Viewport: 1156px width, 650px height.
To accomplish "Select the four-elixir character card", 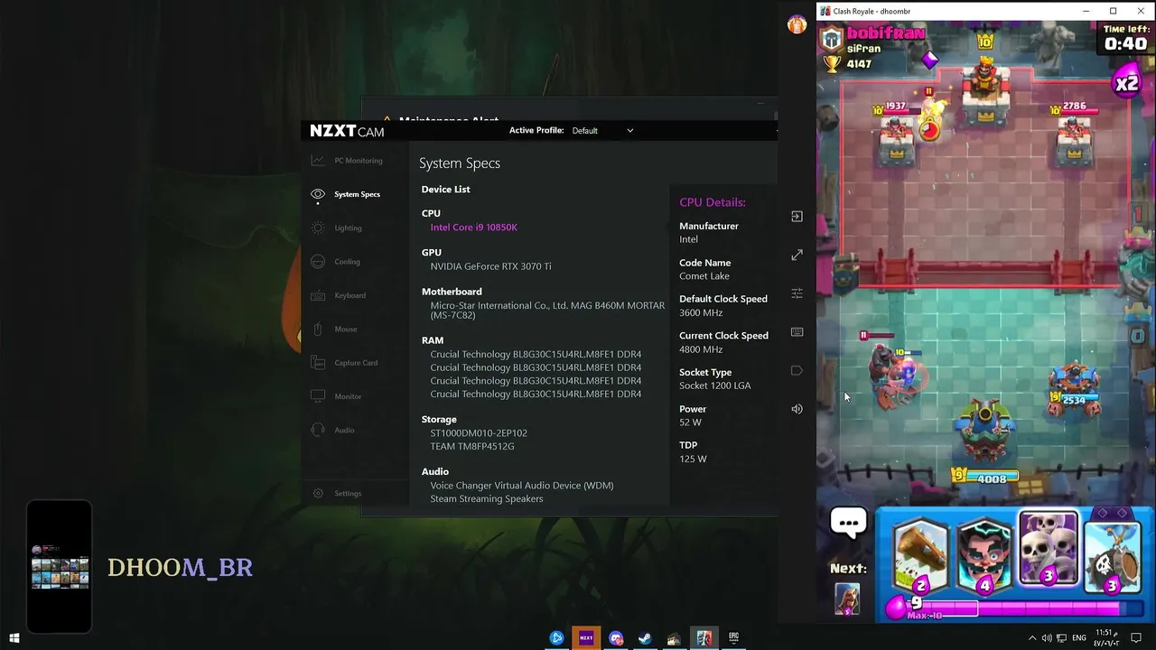I will (984, 554).
